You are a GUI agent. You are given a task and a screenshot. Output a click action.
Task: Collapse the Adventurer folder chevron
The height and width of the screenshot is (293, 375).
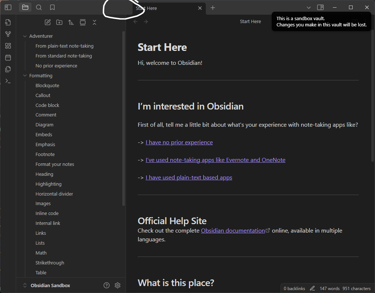25,36
